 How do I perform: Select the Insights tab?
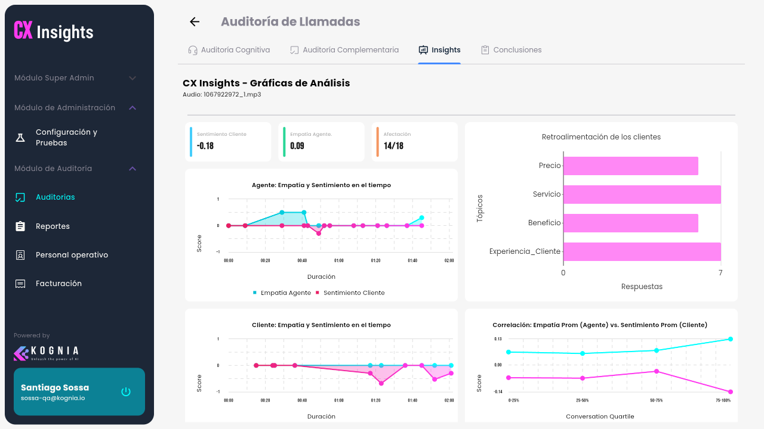[x=439, y=50]
